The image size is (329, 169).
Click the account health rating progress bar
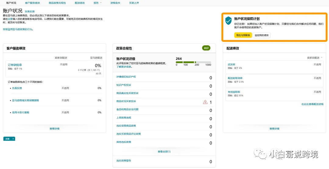(193, 62)
